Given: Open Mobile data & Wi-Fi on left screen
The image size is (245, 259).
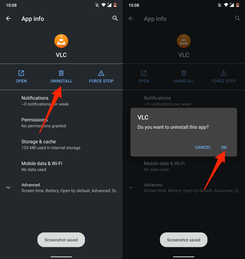Looking at the screenshot, I should pos(61,166).
